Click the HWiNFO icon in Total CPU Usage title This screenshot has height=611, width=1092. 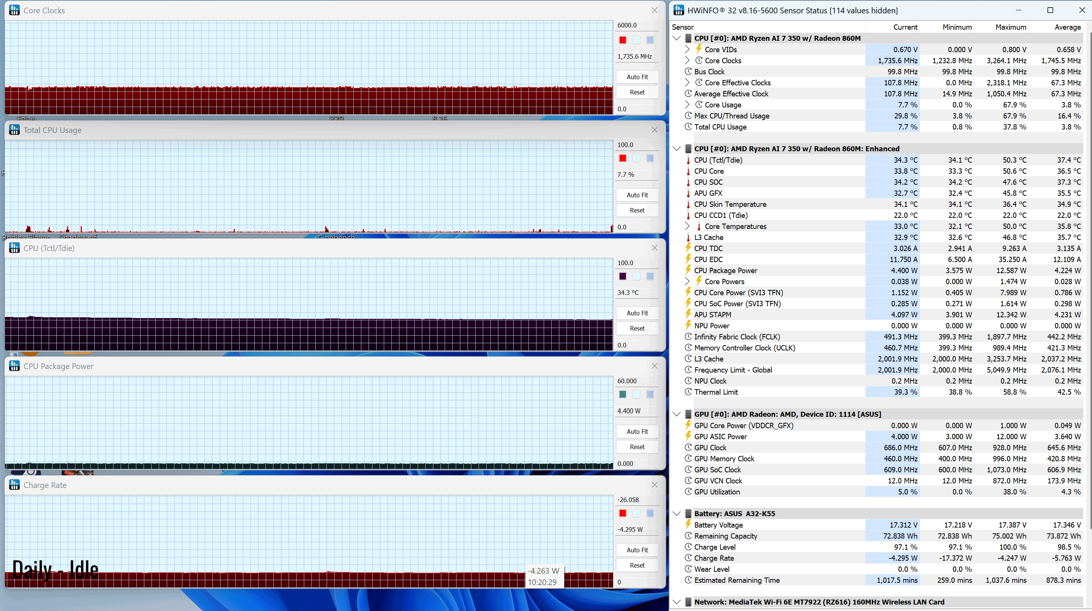point(14,130)
